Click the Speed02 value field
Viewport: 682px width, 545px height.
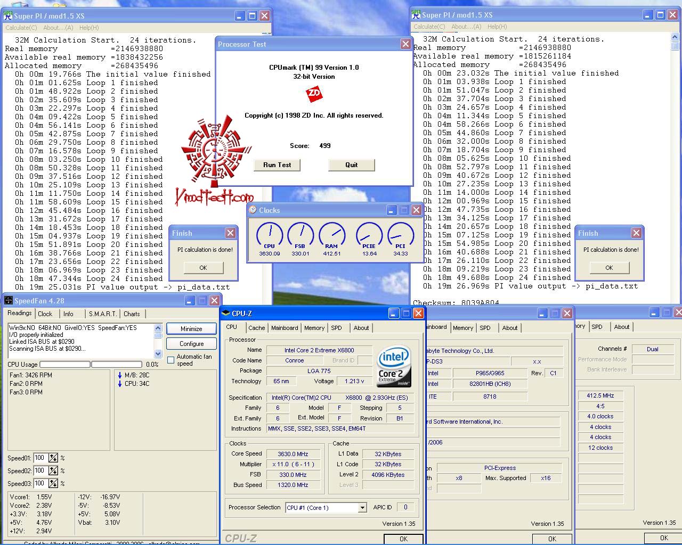[x=40, y=471]
